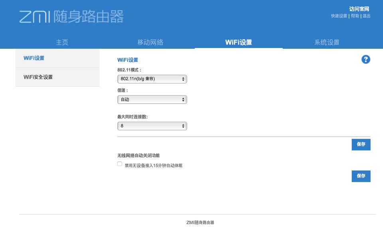
Task: Click the 帮助 link in header
Action: pyautogui.click(x=355, y=16)
